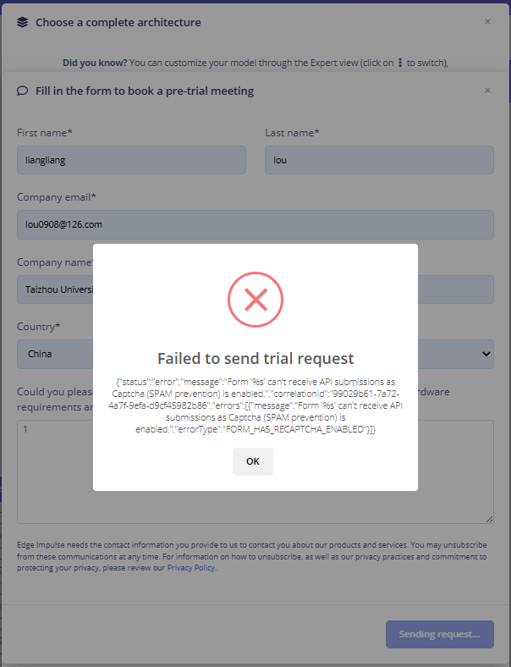This screenshot has height=667, width=511.
Task: Click the text area resize handle
Action: pyautogui.click(x=490, y=520)
